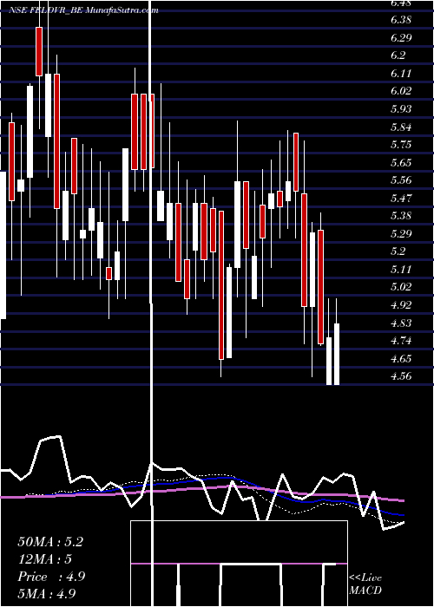Click the 4.92 price axis label
The width and height of the screenshot is (434, 607).
(x=401, y=305)
